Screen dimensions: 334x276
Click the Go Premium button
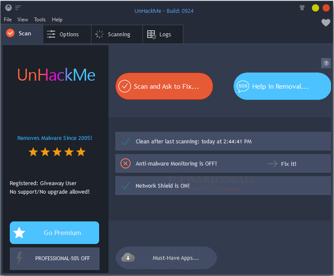pyautogui.click(x=54, y=232)
